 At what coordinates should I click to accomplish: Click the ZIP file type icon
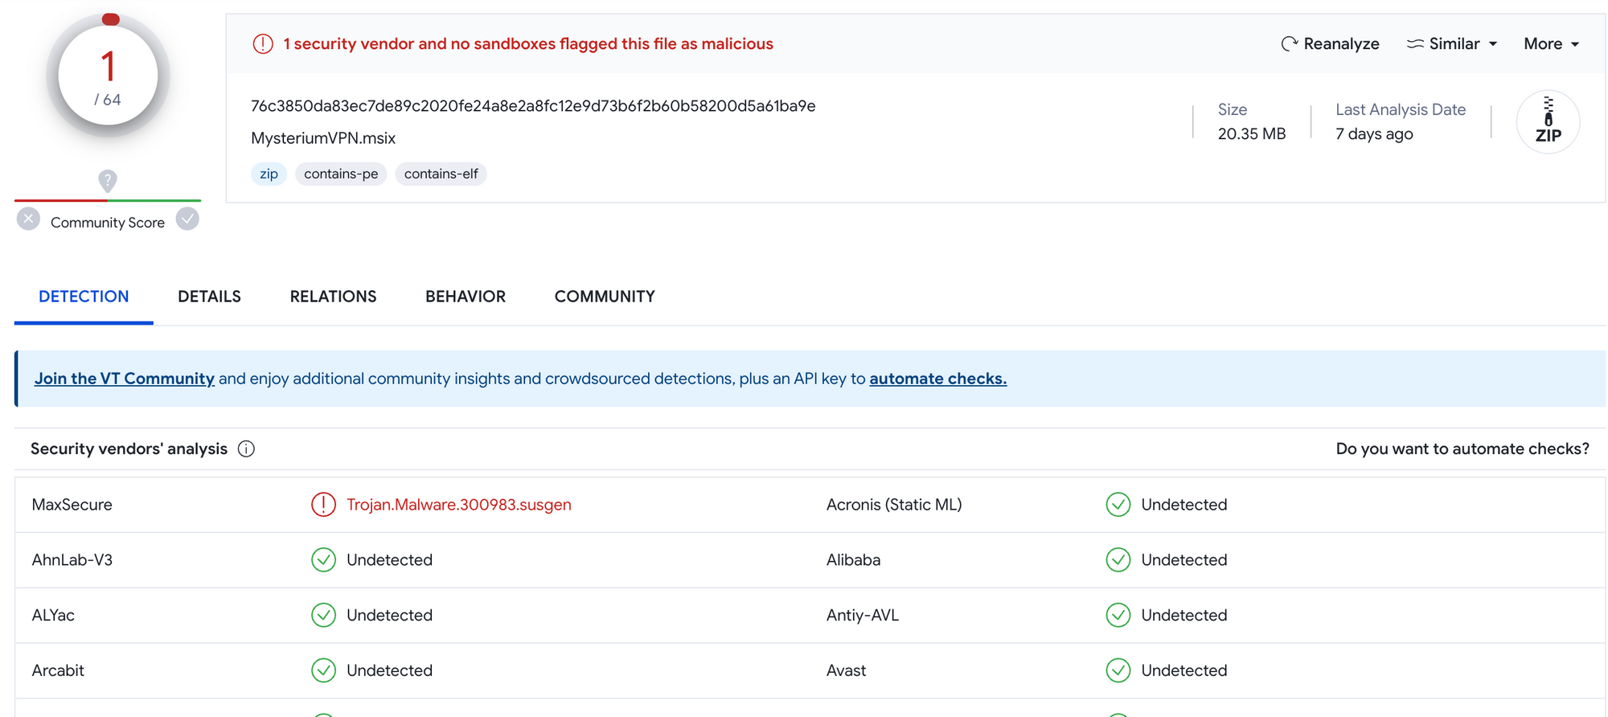point(1548,121)
